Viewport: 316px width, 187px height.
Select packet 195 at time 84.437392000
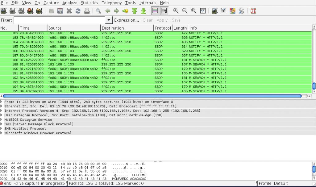(x=156, y=91)
